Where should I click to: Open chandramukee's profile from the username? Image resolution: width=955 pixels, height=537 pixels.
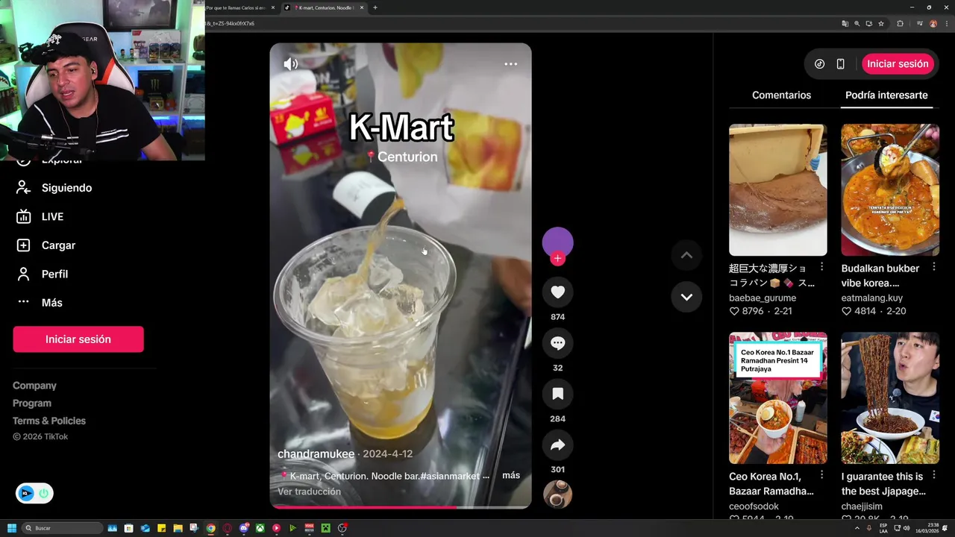click(316, 453)
